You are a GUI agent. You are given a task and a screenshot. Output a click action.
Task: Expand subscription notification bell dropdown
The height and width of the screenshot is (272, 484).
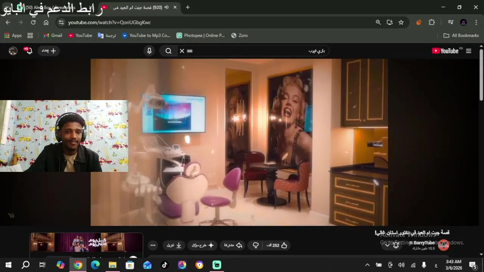tap(392, 245)
